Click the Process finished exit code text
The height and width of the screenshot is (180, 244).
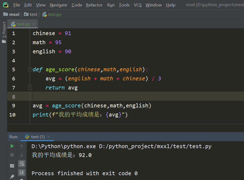pos(85,173)
